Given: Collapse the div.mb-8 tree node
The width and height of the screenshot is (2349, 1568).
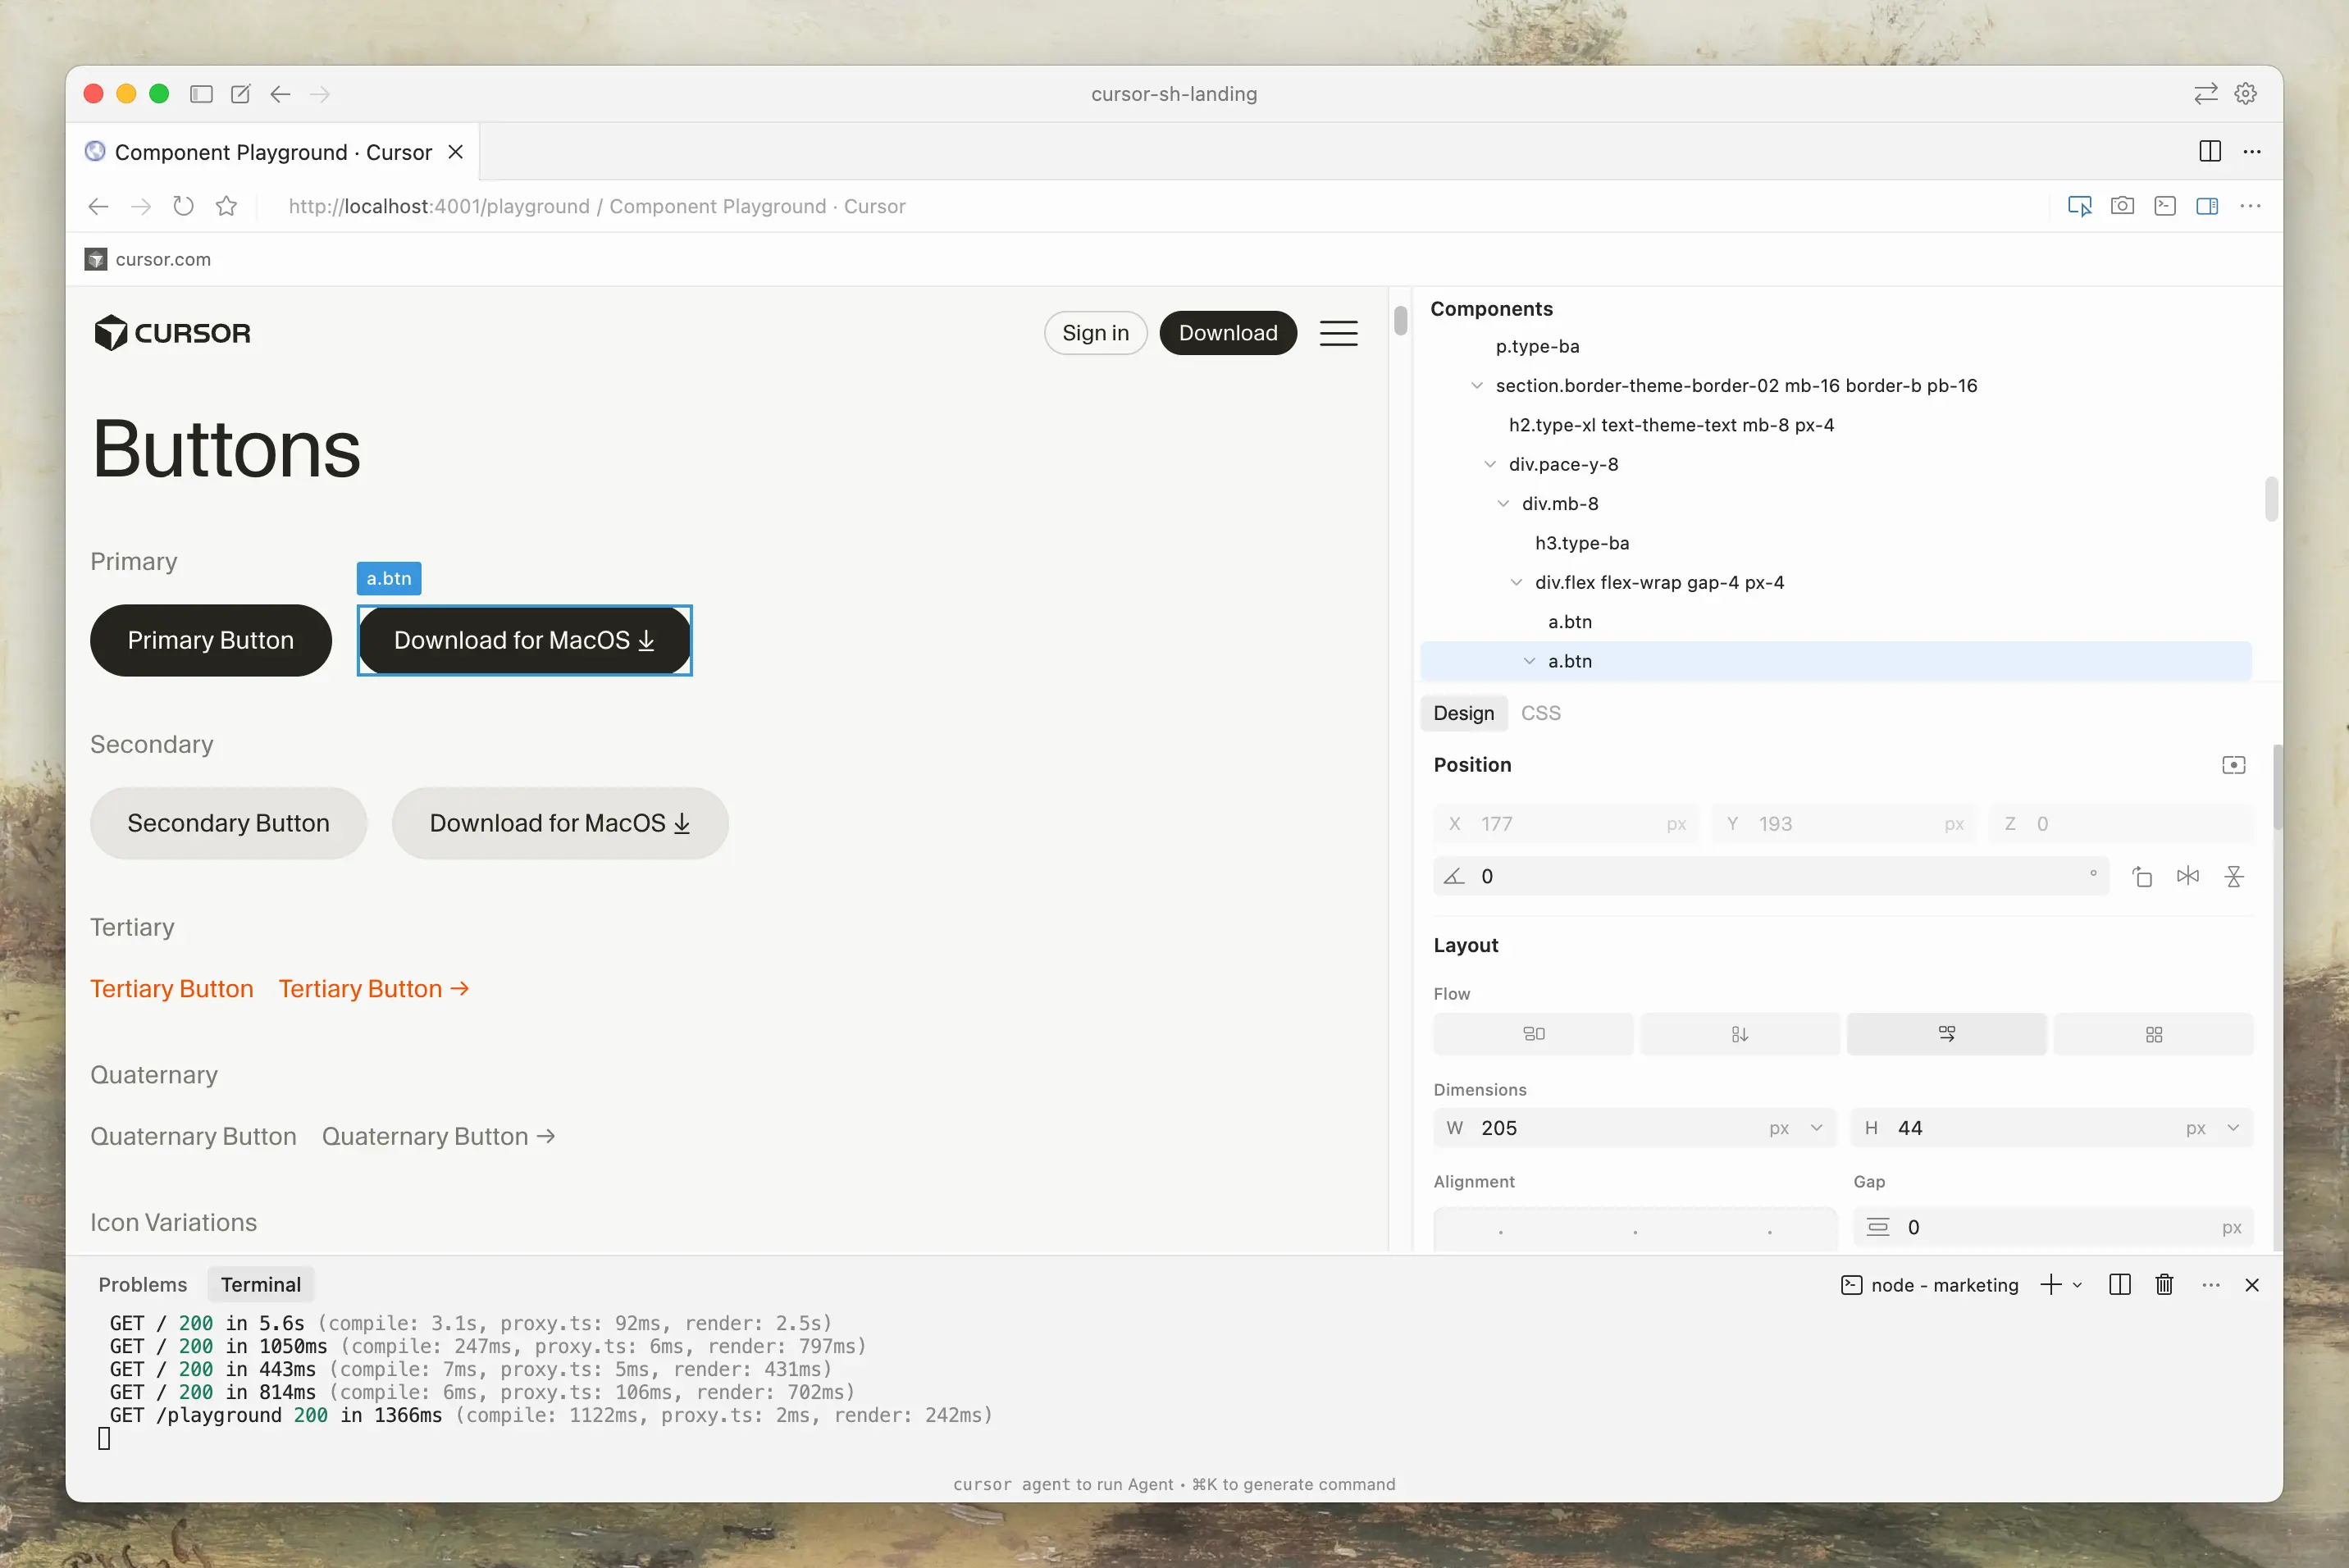Looking at the screenshot, I should (x=1503, y=504).
